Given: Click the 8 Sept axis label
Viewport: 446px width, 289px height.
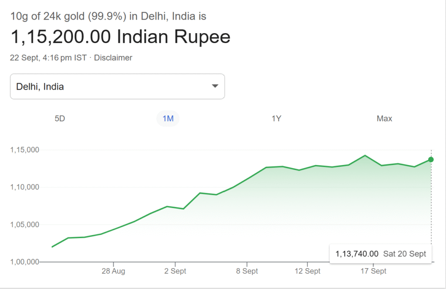Looking at the screenshot, I should (x=247, y=271).
